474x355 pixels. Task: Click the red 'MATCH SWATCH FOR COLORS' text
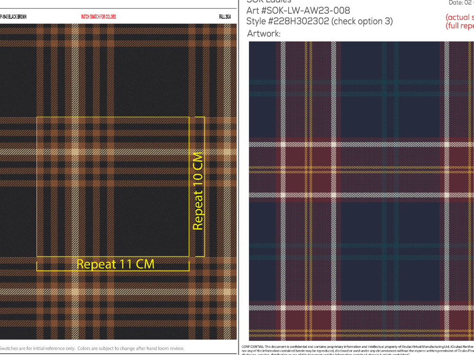pos(99,17)
